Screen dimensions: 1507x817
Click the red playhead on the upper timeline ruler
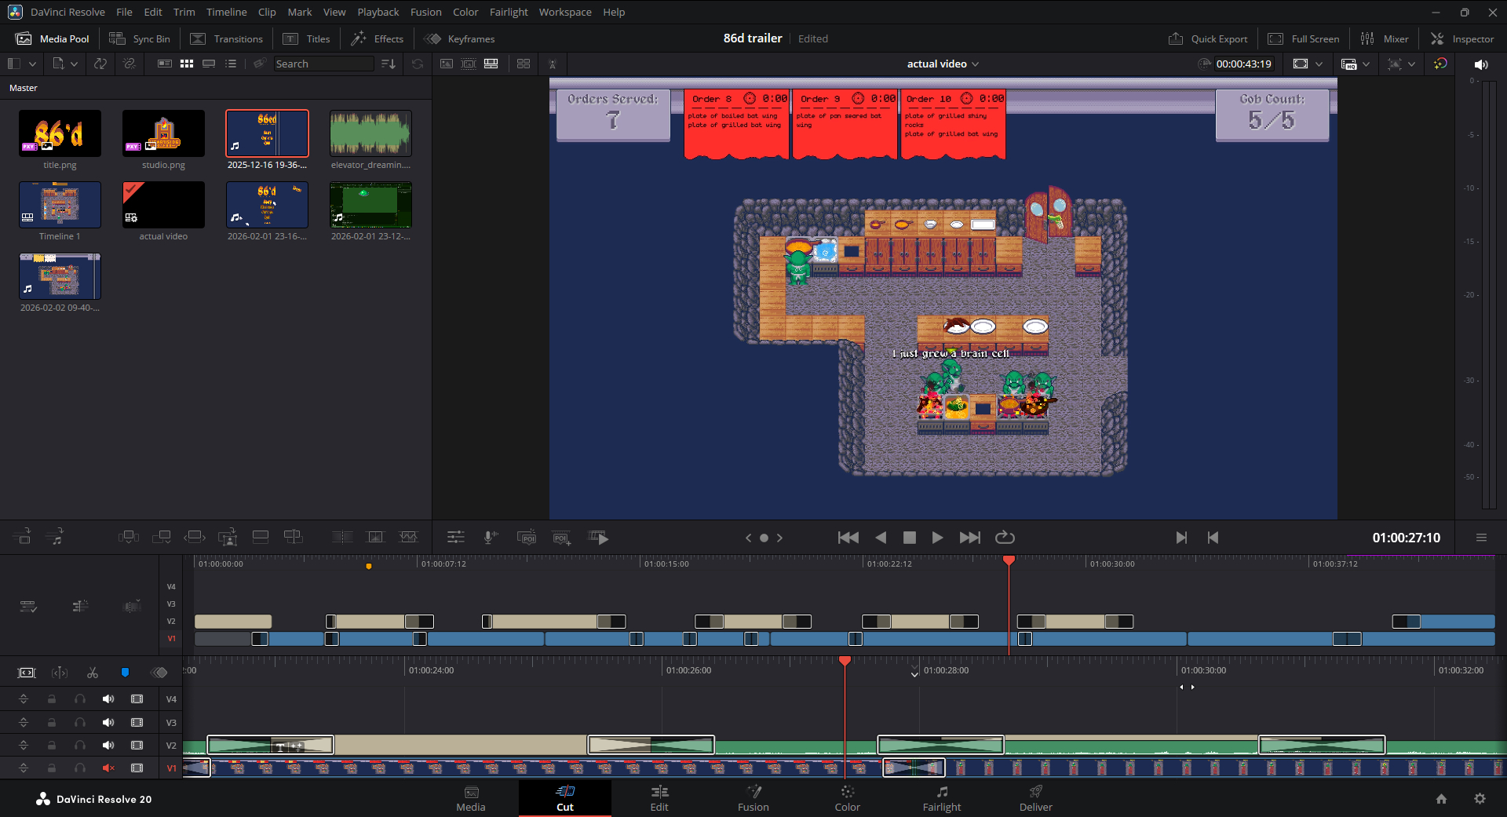point(1009,560)
